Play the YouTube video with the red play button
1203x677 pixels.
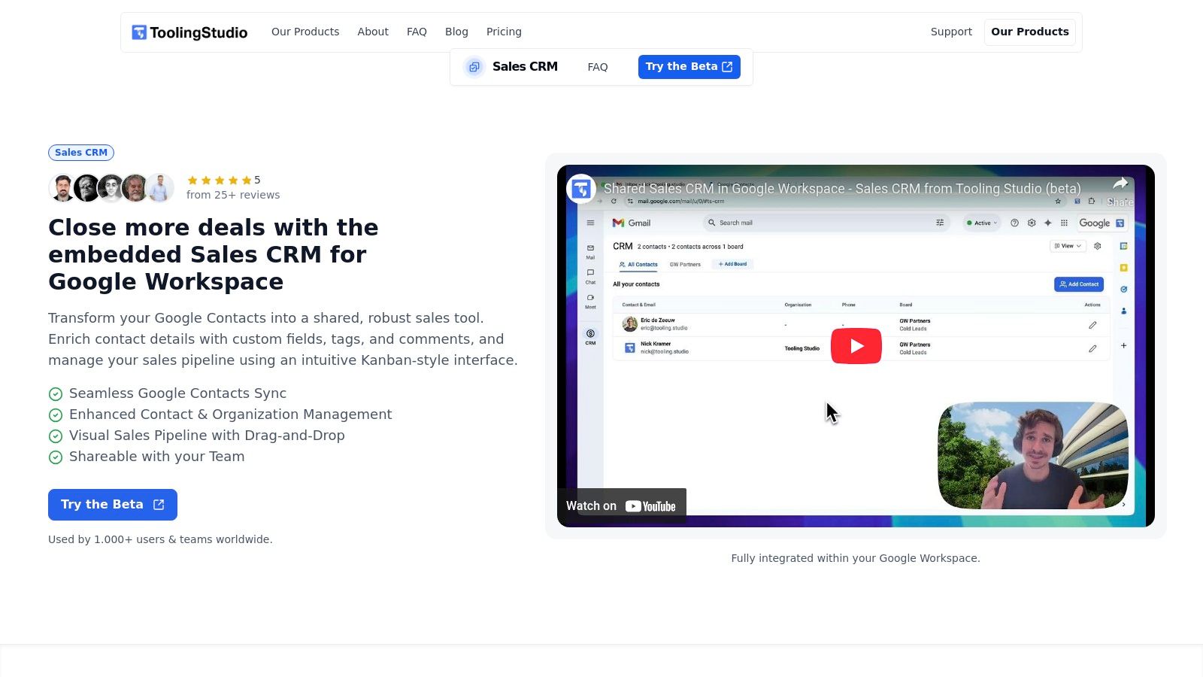856,346
